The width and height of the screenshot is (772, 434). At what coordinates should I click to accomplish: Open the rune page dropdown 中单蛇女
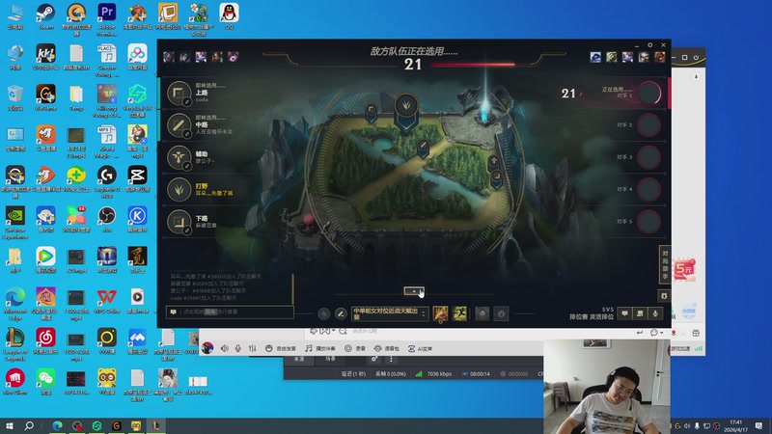pyautogui.click(x=390, y=313)
